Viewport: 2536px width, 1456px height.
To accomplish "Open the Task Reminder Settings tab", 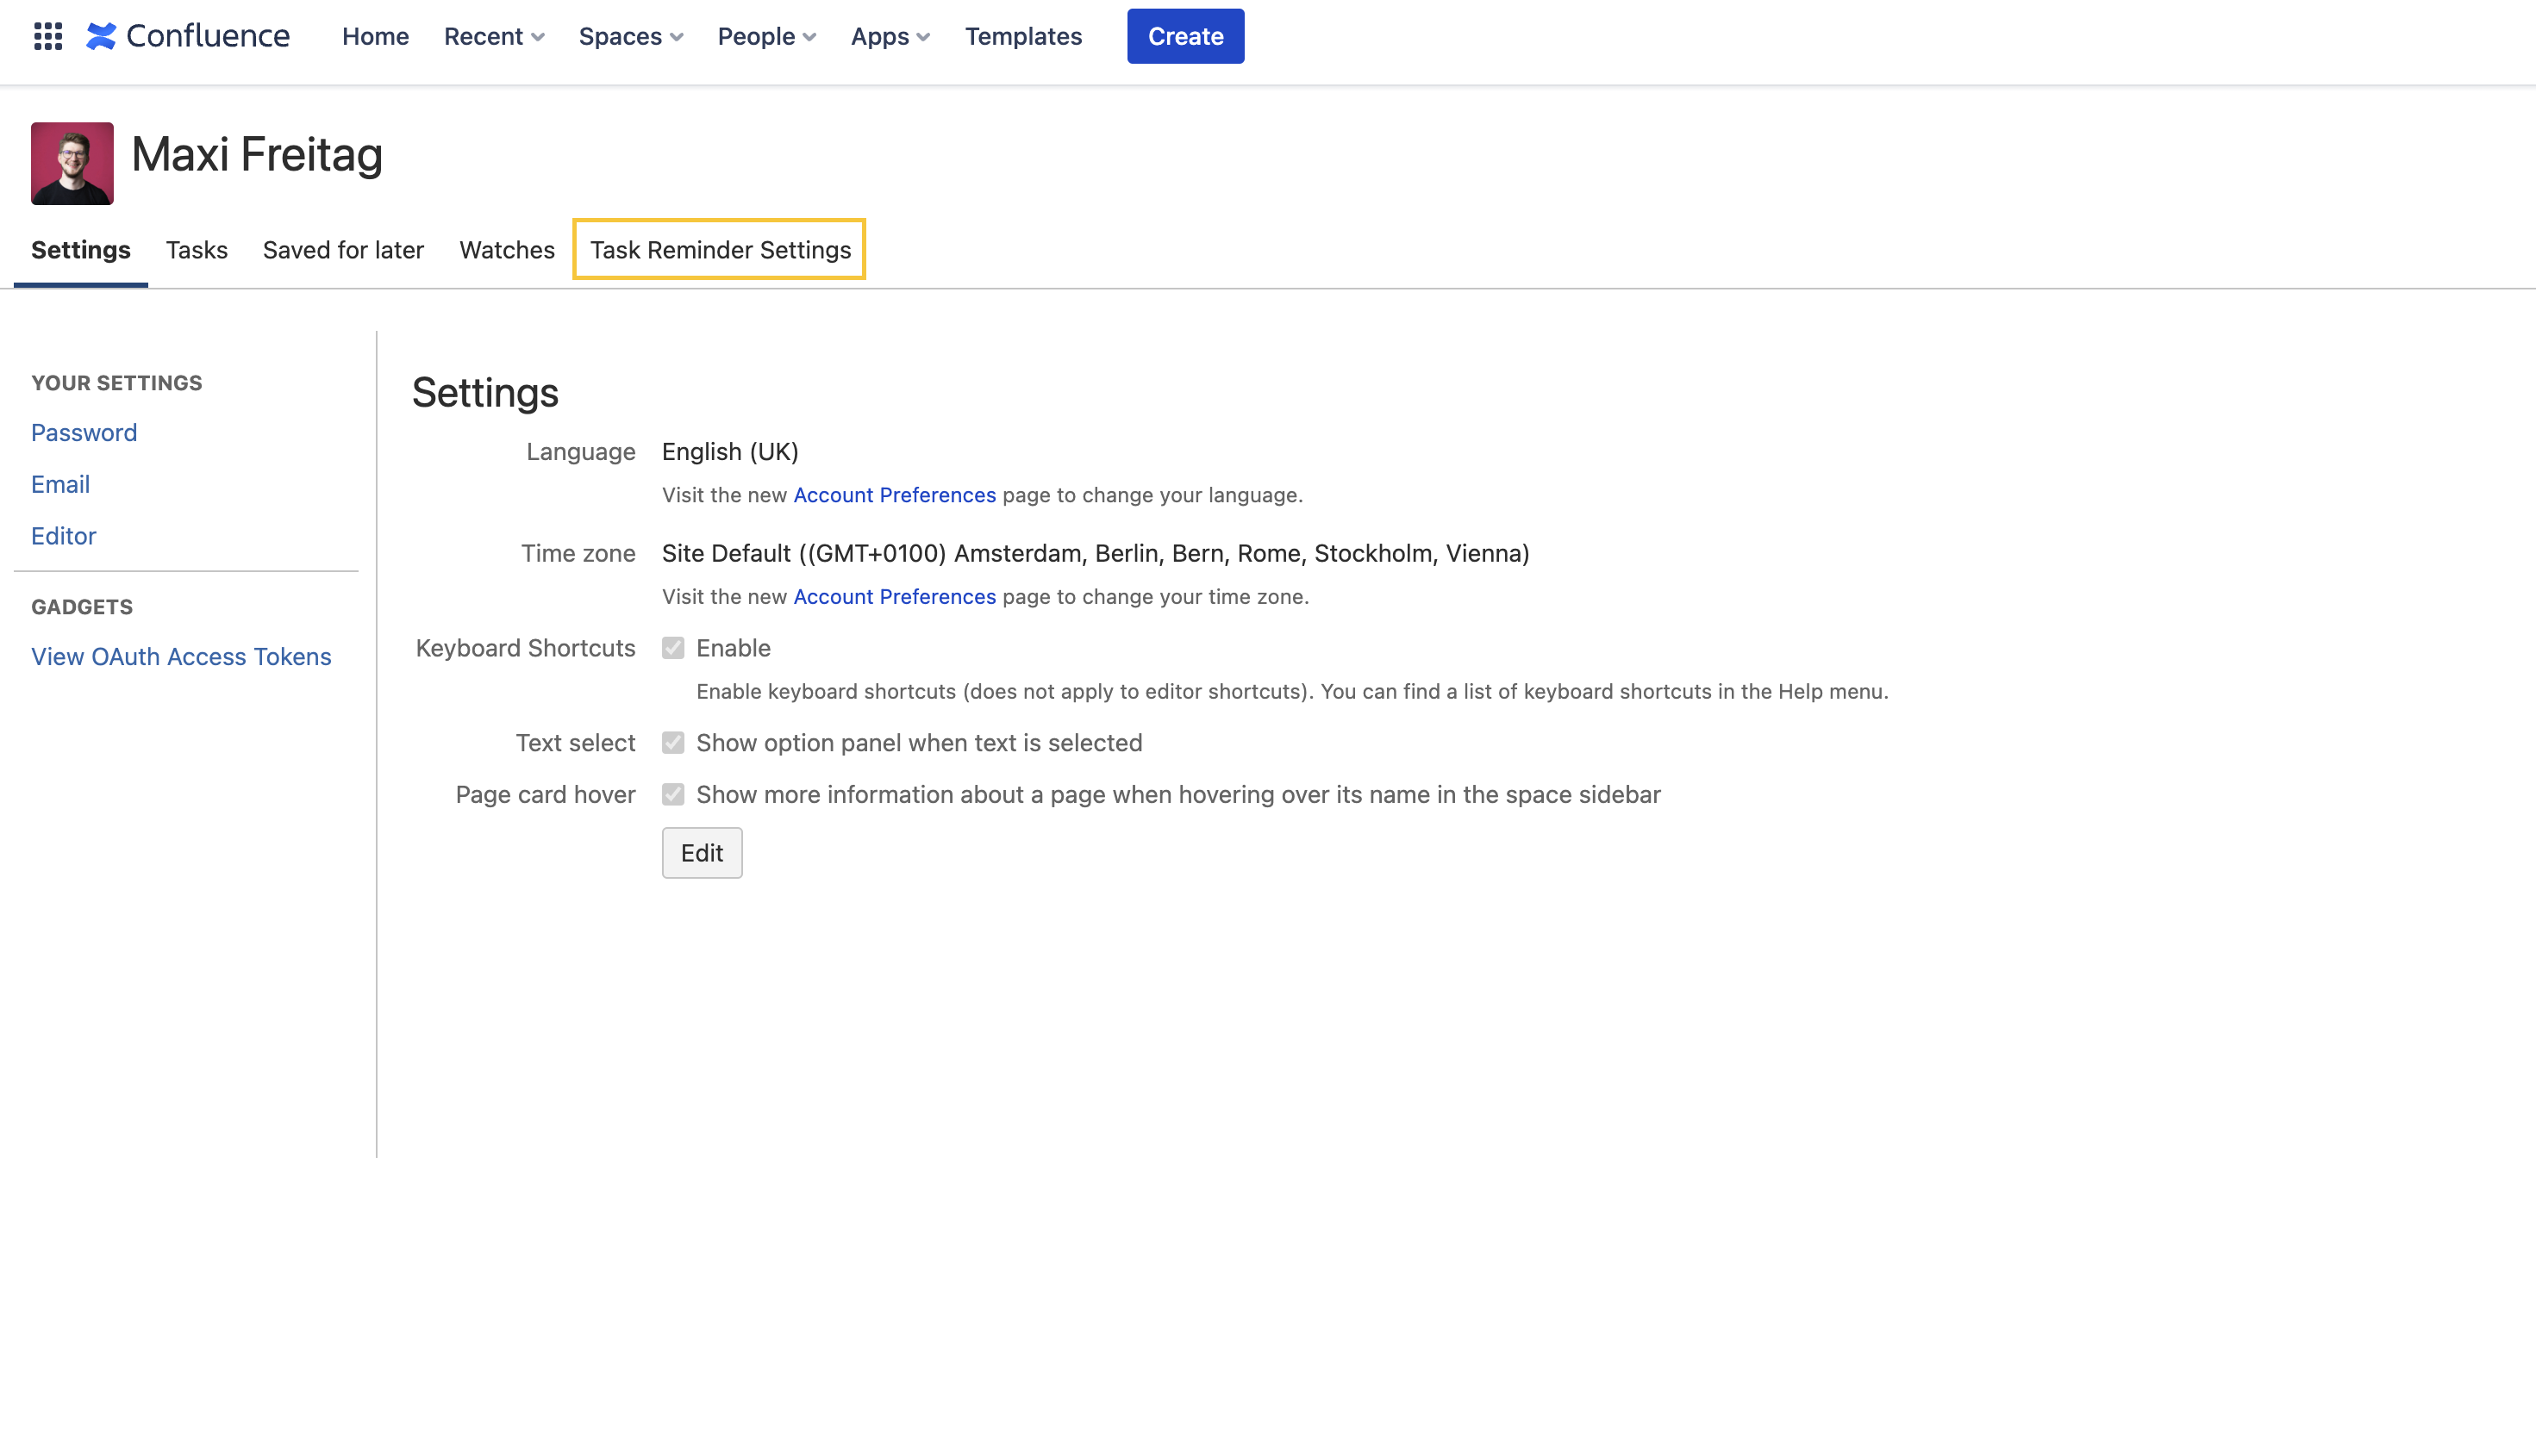I will tap(719, 250).
